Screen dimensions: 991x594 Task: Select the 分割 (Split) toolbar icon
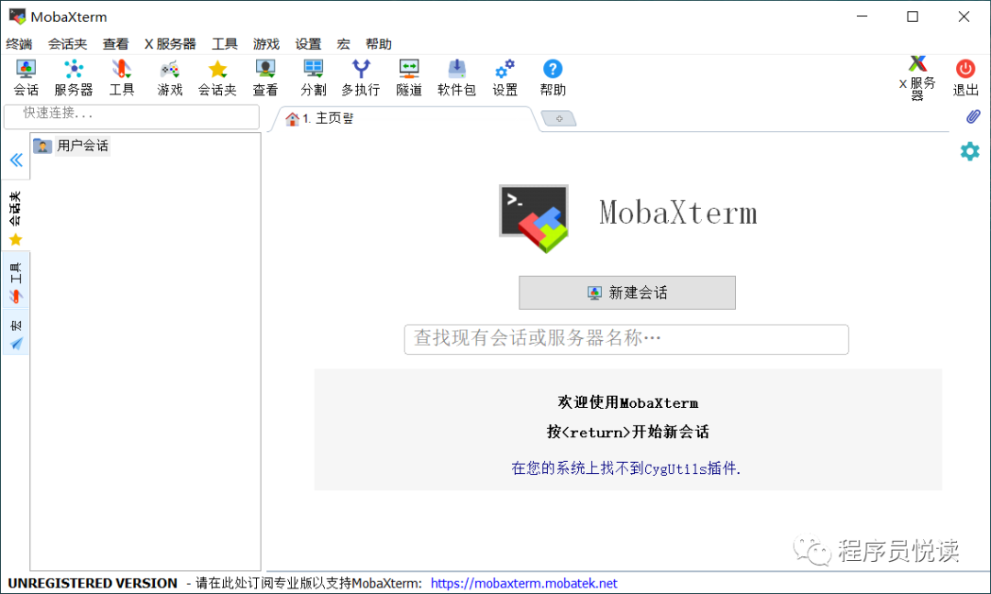[314, 78]
